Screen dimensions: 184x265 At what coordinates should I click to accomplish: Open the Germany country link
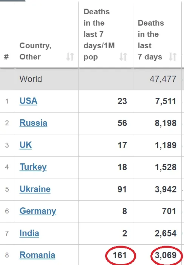[x=38, y=211]
